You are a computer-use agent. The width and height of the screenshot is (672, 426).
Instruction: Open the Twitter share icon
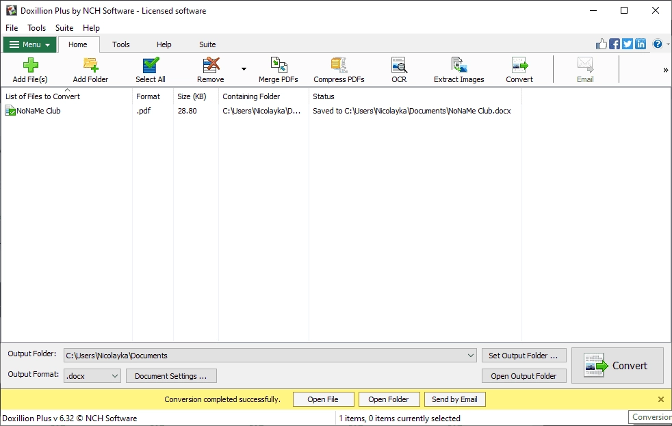tap(628, 44)
